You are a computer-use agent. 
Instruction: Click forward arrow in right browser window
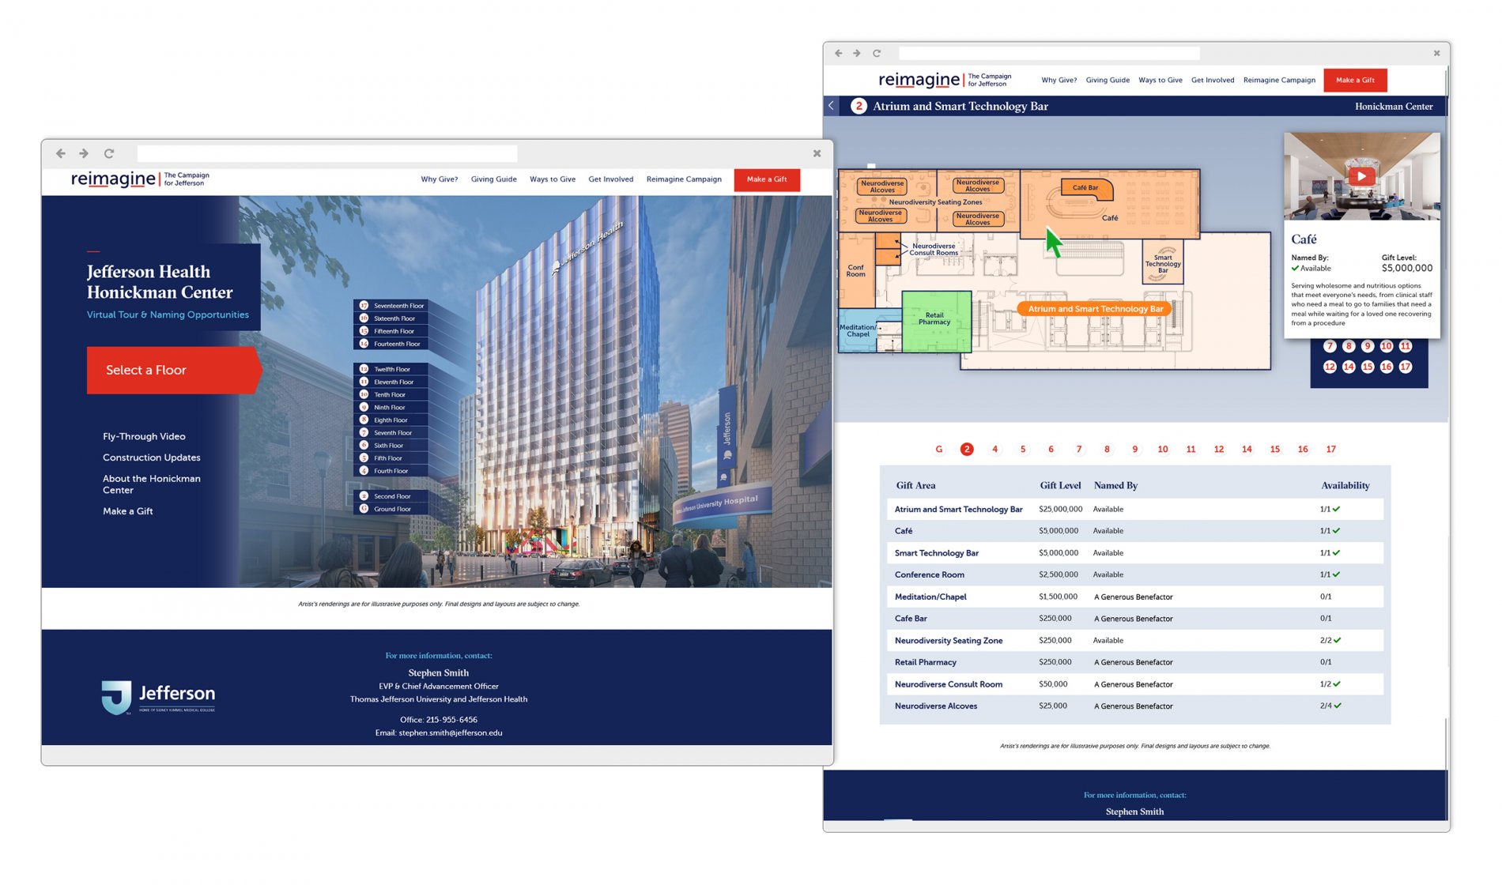pos(857,53)
